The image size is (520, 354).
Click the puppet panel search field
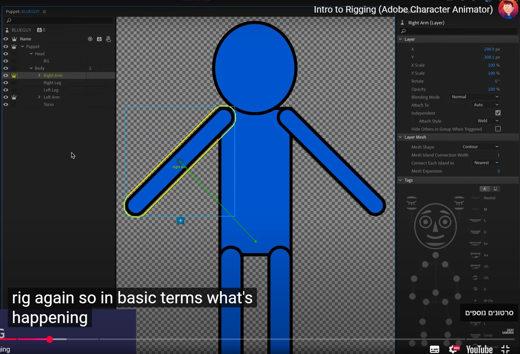click(59, 20)
